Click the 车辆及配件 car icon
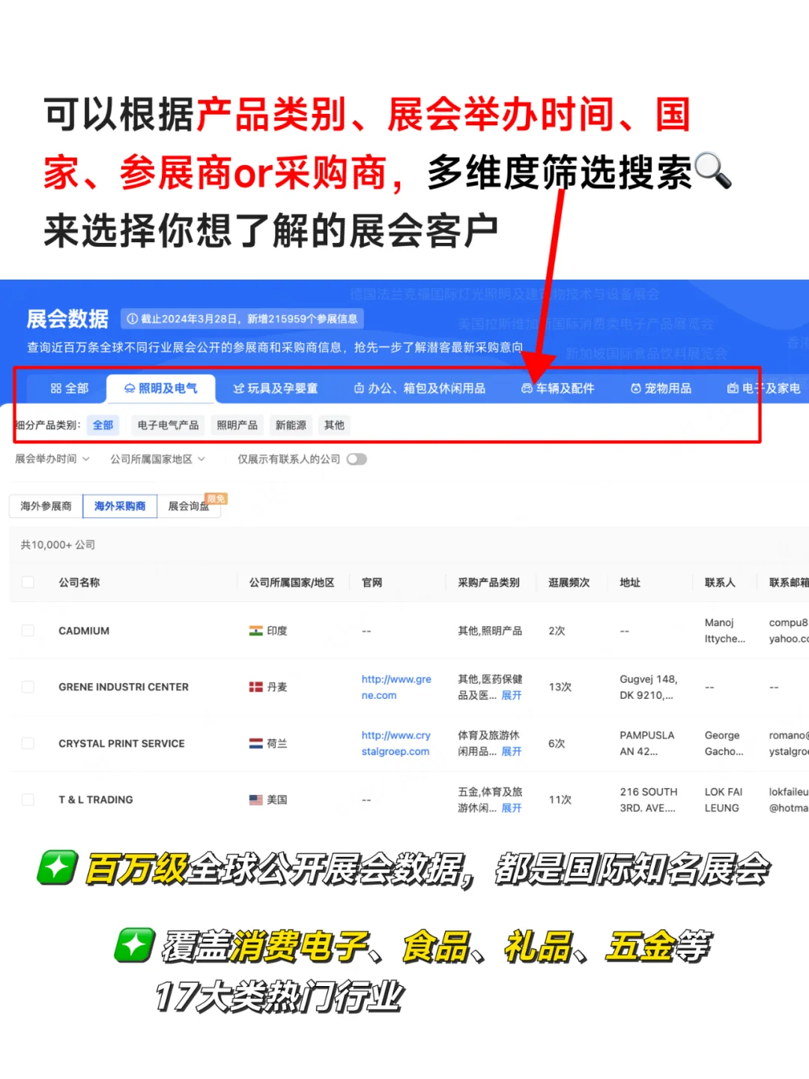This screenshot has width=809, height=1079. pyautogui.click(x=527, y=388)
